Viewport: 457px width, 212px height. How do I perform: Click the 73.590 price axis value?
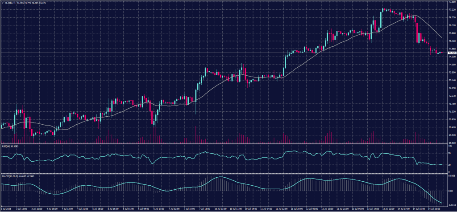pyautogui.click(x=453, y=73)
